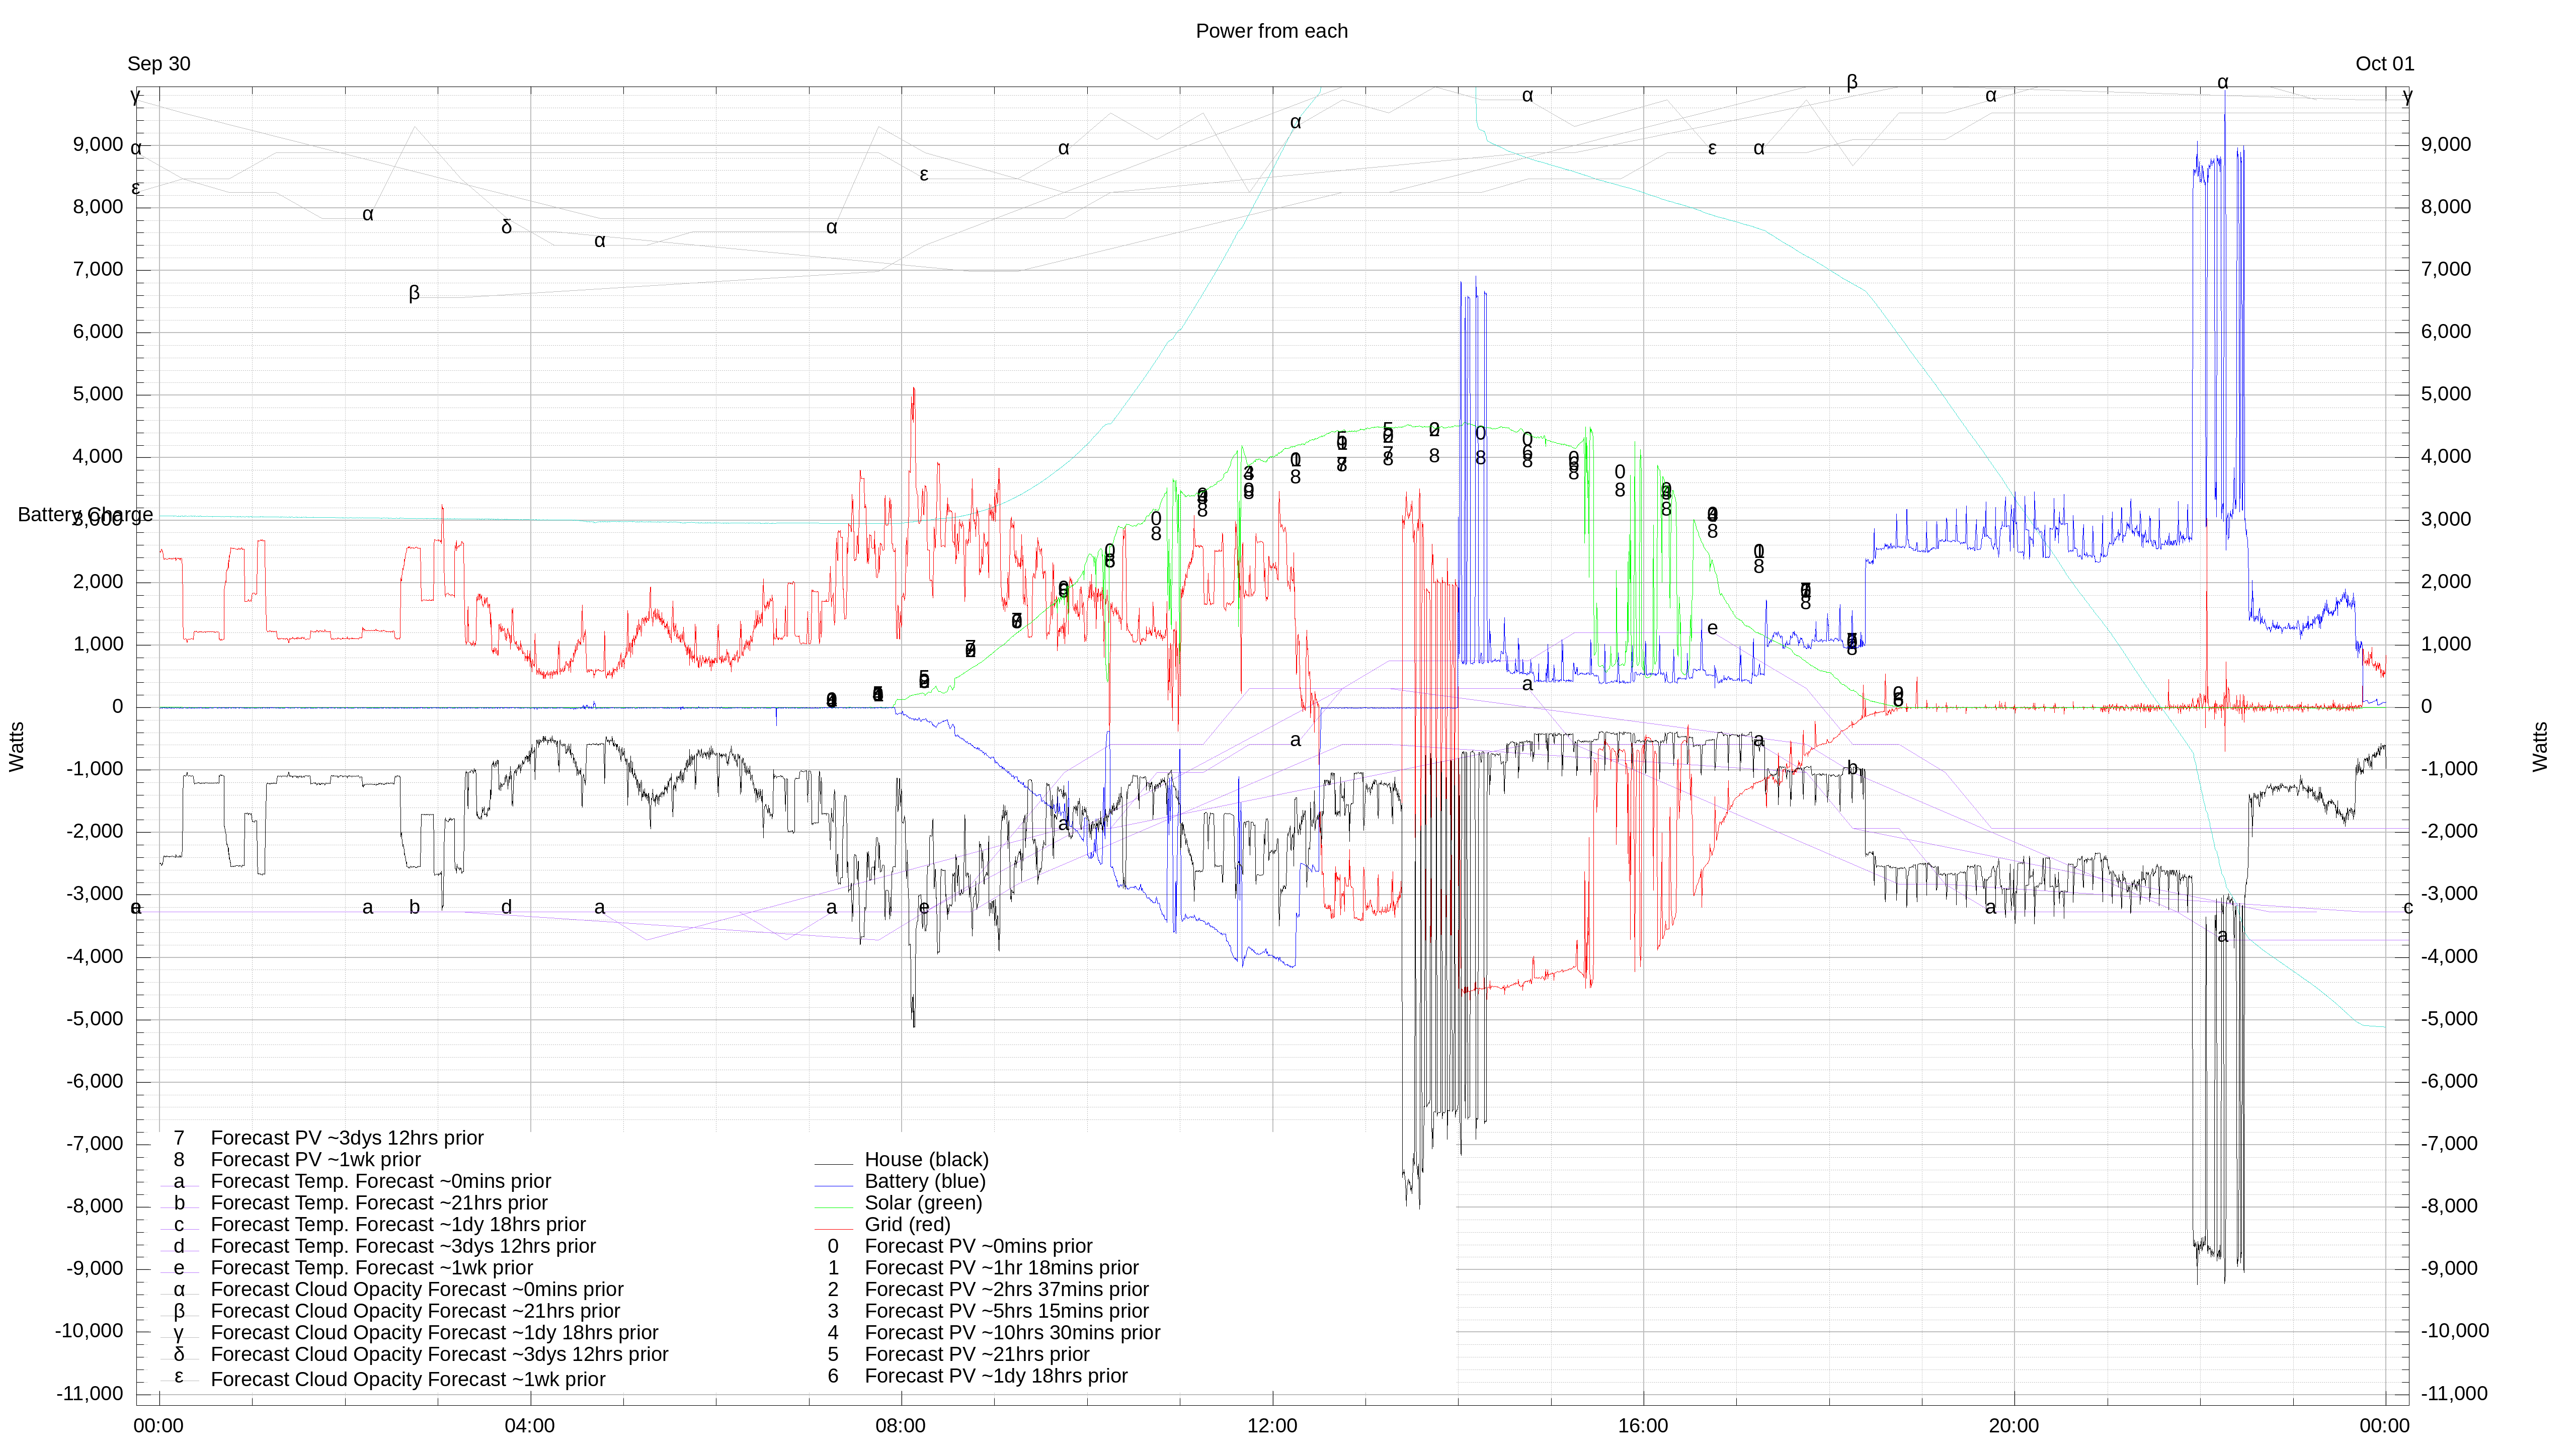The image size is (2576, 1449).
Task: Click the "20:00" x-axis tick label
Action: point(2013,1426)
